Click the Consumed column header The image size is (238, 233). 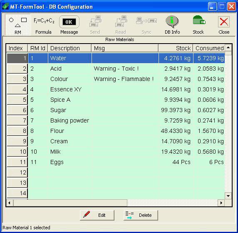209,48
